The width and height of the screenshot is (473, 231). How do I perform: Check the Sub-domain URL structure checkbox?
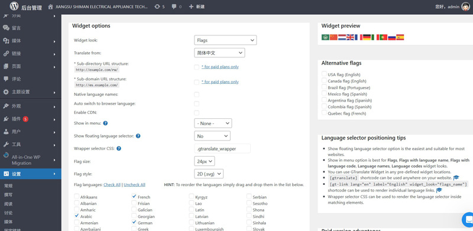[x=197, y=82]
